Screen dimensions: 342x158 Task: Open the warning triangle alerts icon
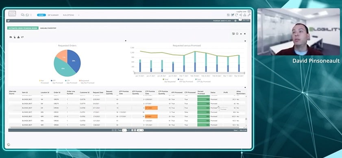245,15
